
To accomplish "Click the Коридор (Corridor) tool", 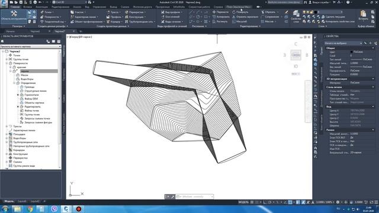I will coord(114,22).
